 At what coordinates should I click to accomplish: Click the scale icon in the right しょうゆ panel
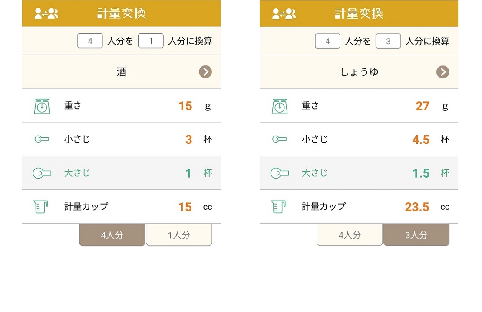[279, 106]
